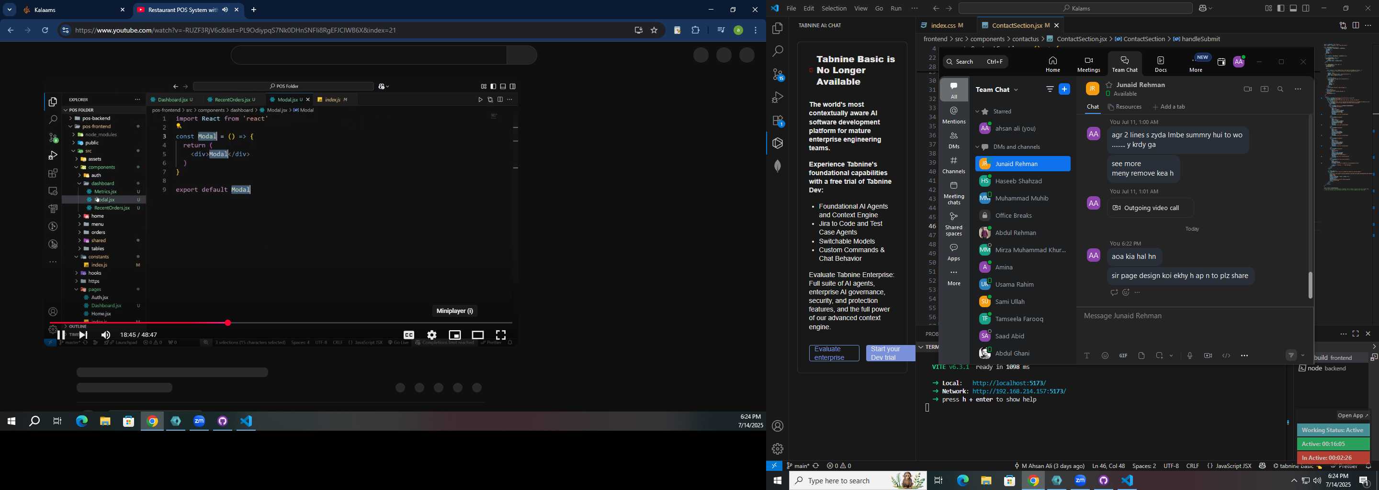Pause the YouTube video

61,335
